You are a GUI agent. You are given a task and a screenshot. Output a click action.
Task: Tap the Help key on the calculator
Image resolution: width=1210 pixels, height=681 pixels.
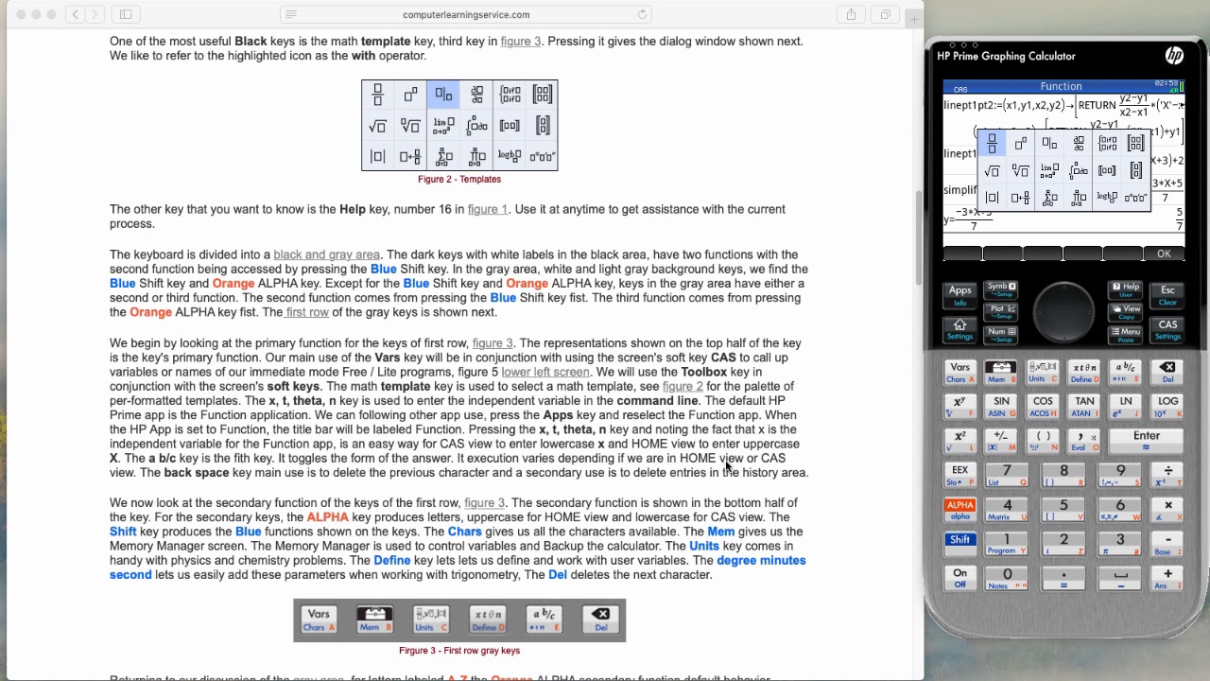[x=1126, y=290]
